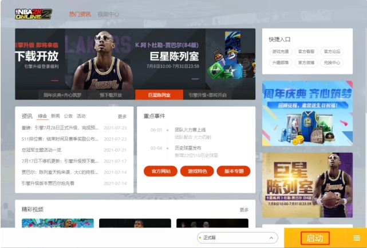Open the 周年庆典 齐心筑梦 side banner

tap(307, 114)
